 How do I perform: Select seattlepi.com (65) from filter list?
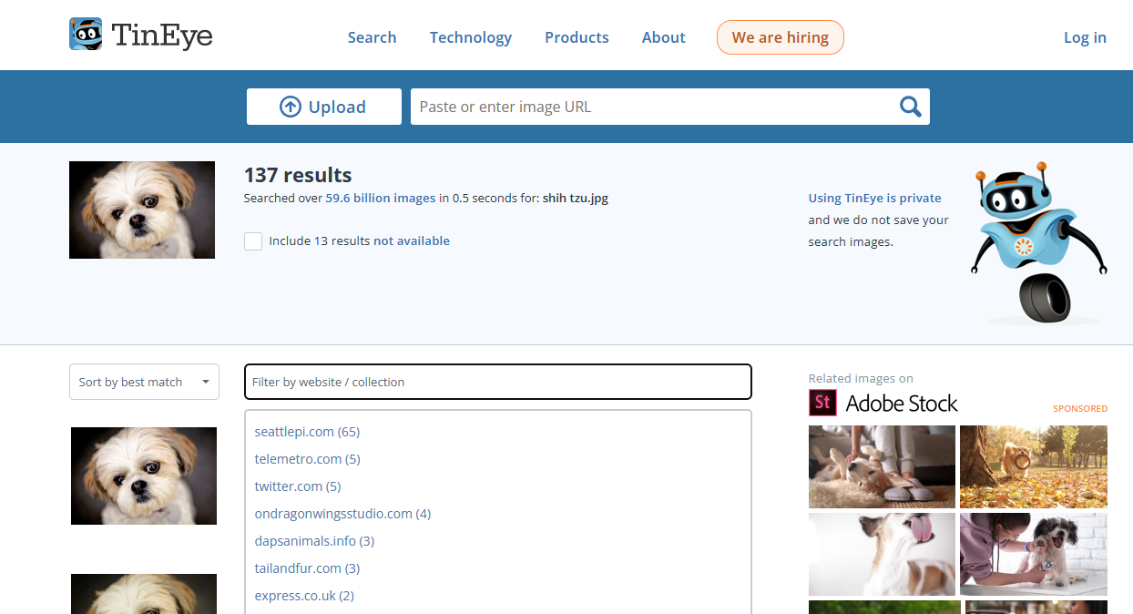click(x=307, y=432)
